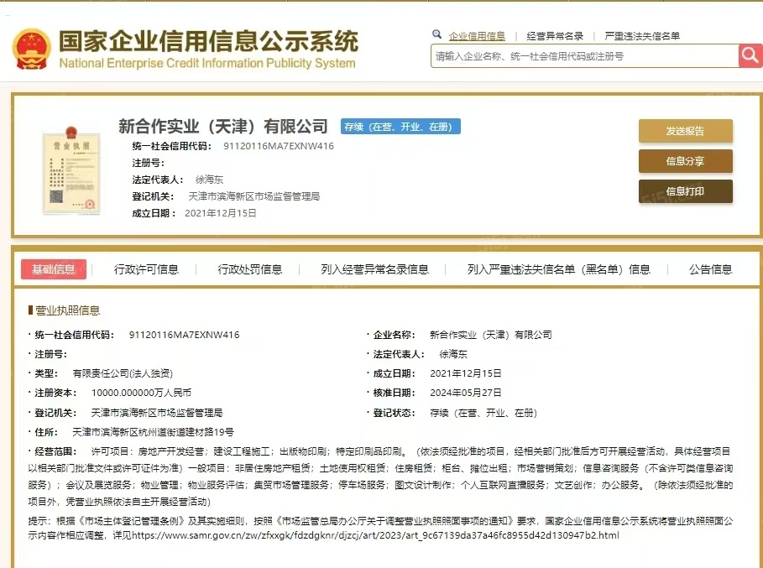This screenshot has width=763, height=568.
Task: Switch to the 公告信息 tab
Action: click(710, 269)
